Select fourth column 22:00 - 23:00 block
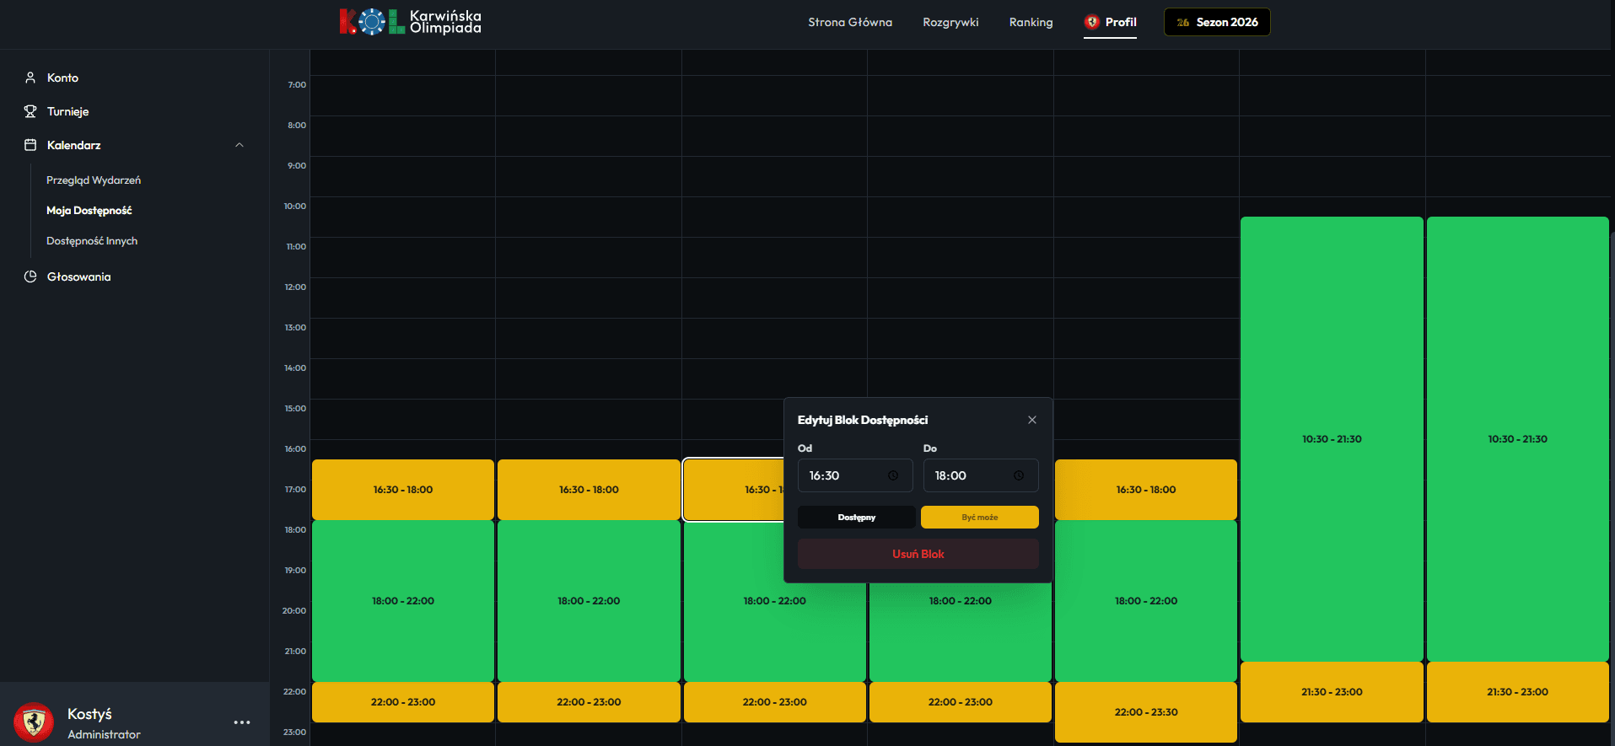The height and width of the screenshot is (746, 1615). tap(961, 702)
